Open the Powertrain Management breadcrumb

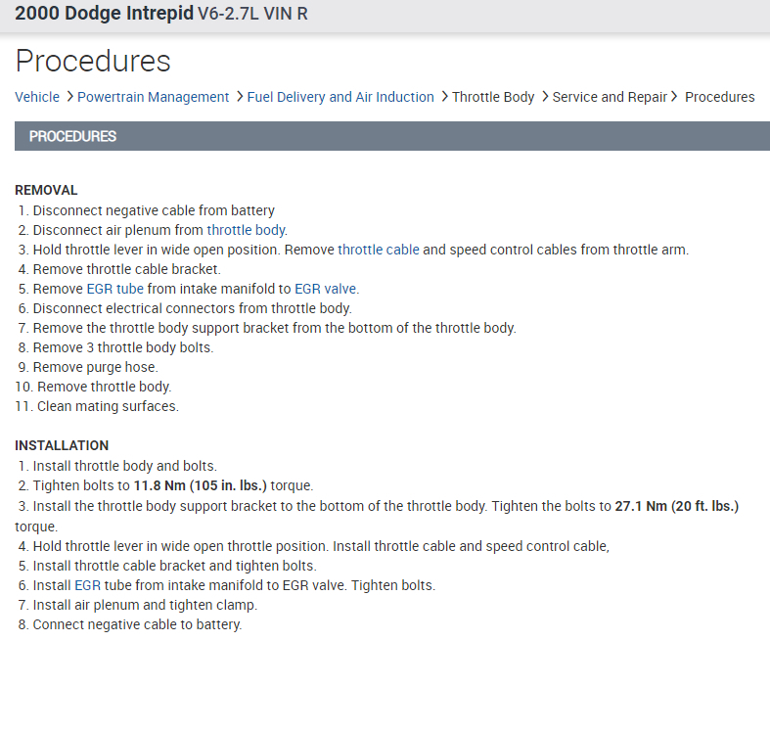(x=153, y=97)
